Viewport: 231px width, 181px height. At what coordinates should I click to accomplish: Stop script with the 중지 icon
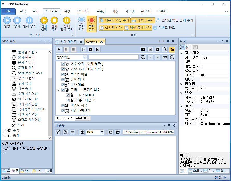coord(17,22)
